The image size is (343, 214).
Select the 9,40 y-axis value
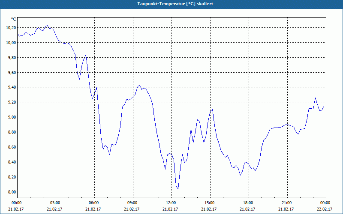coord(13,87)
